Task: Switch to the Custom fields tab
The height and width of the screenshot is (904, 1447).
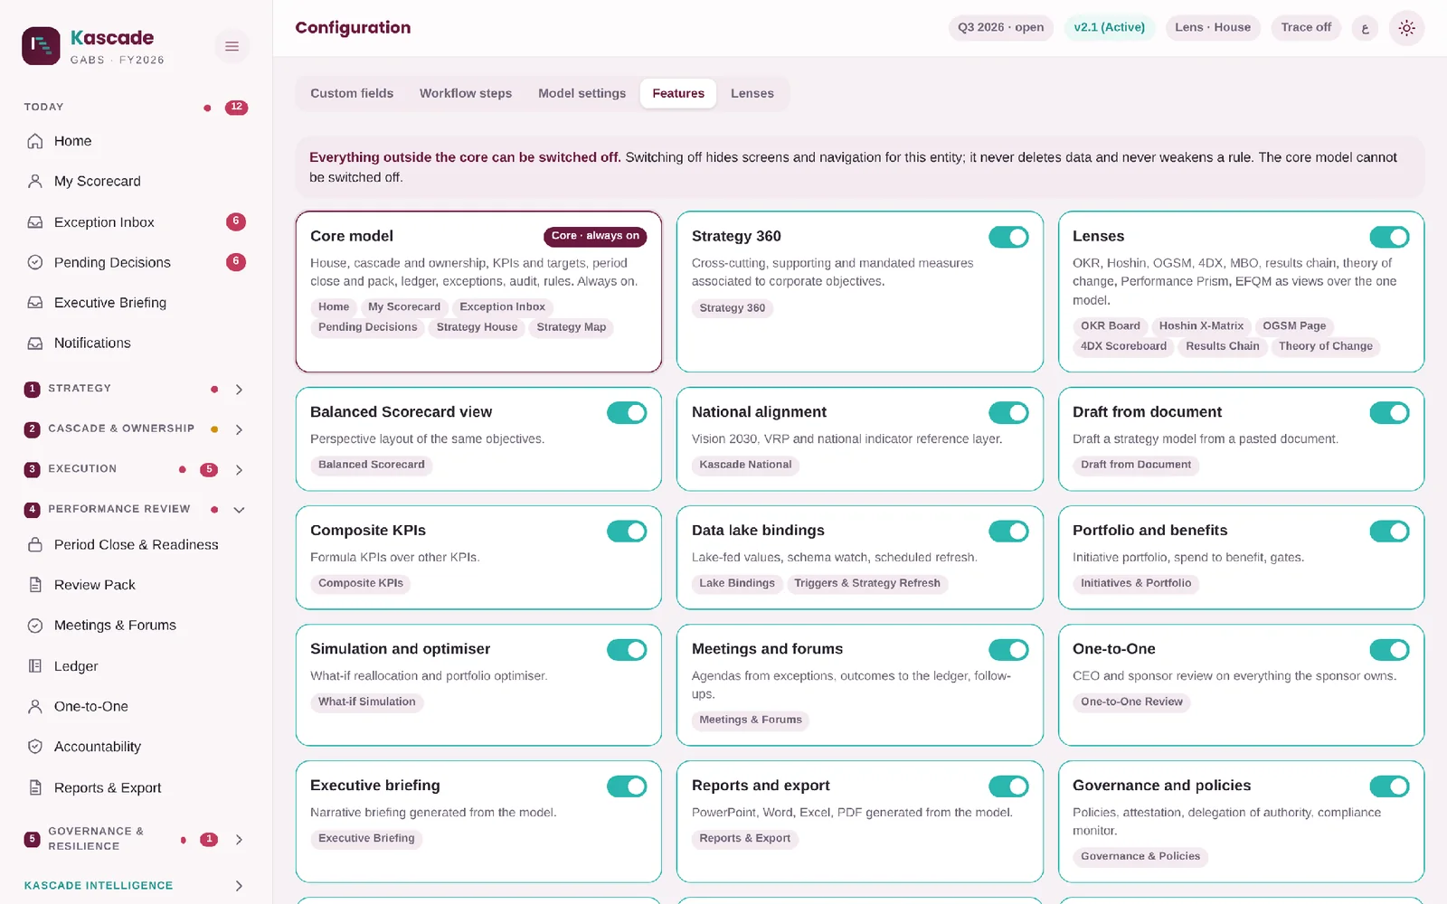Action: tap(352, 93)
